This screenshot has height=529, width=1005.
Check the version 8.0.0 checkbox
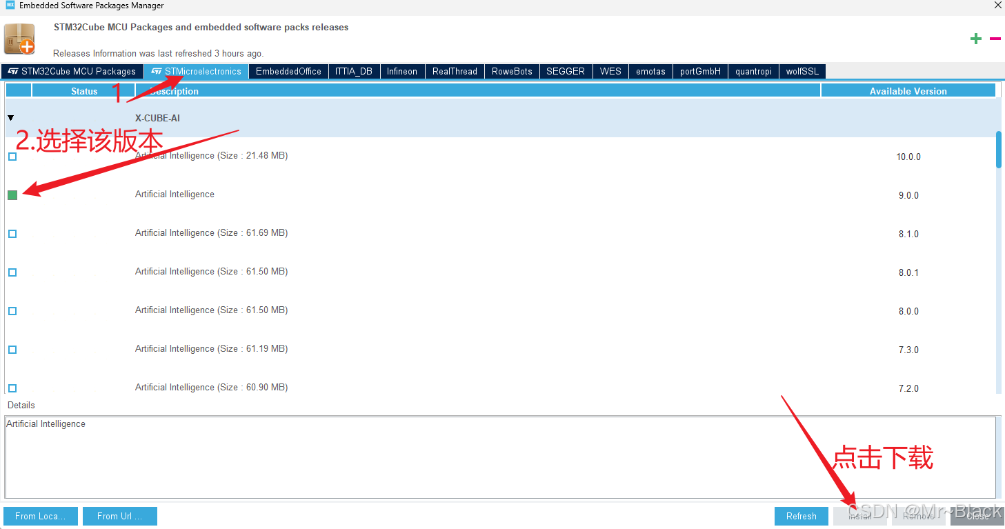tap(12, 311)
